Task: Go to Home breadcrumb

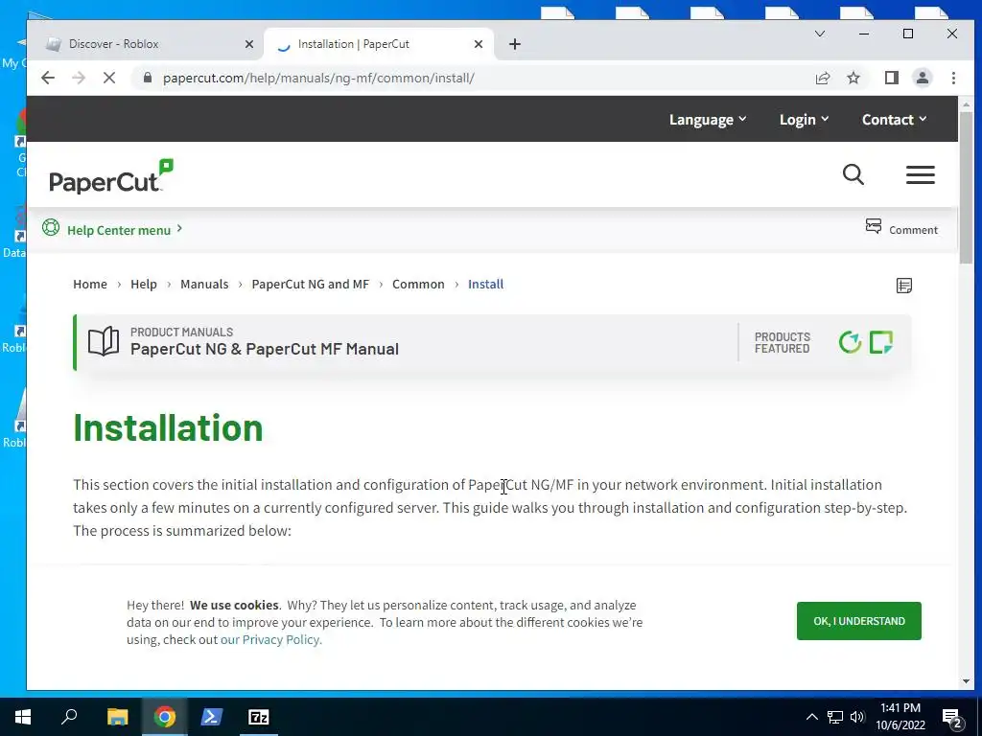Action: click(90, 284)
